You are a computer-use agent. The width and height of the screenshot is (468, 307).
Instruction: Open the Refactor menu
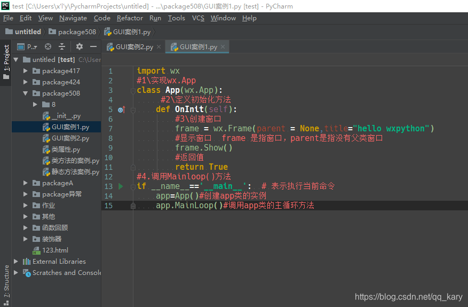130,18
